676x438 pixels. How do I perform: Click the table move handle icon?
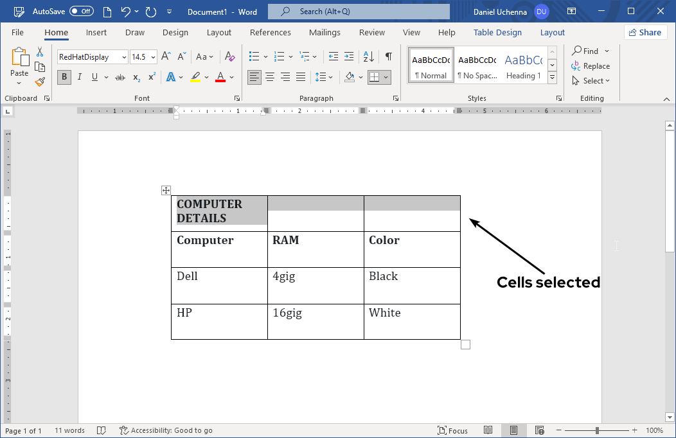point(166,190)
